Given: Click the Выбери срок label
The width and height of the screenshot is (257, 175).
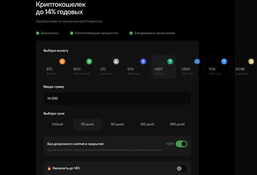Looking at the screenshot, I should point(54,114).
